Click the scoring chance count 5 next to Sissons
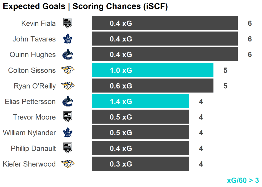 pos(225,70)
